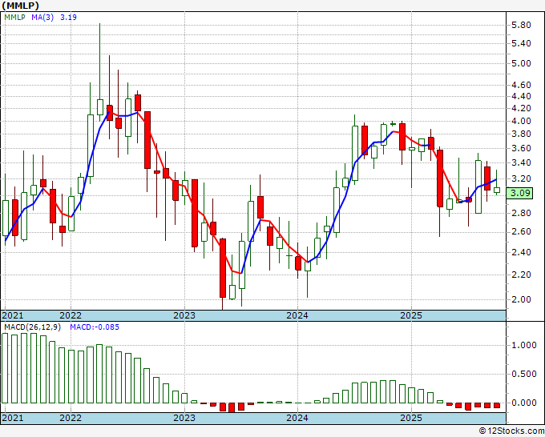The image size is (545, 437).
Task: Open the 12Stocks.com watermark link
Action: point(511,431)
